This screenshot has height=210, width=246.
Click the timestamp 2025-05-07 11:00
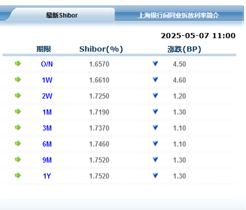pyautogui.click(x=198, y=36)
